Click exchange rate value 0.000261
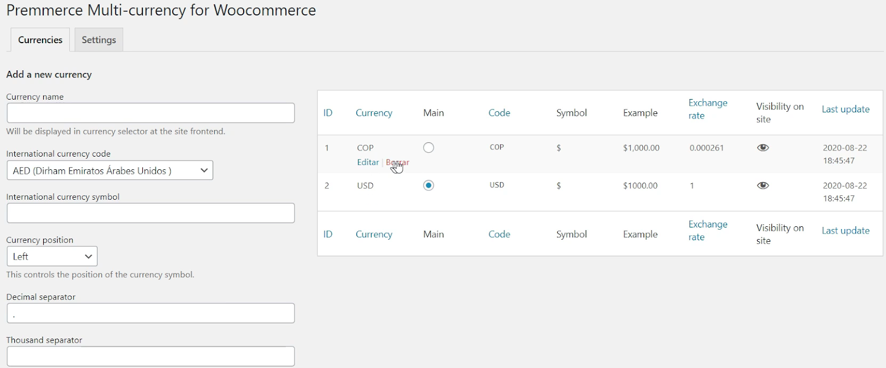 (x=707, y=148)
